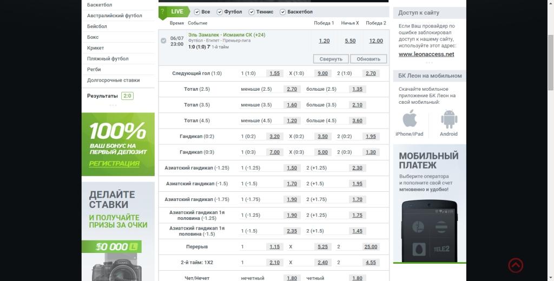Click the red scroll-to-top arrow icon

516,265
